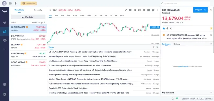The height and width of the screenshot is (101, 214).
Task: Open the planet explore sidebar icon
Action: pos(5,40)
